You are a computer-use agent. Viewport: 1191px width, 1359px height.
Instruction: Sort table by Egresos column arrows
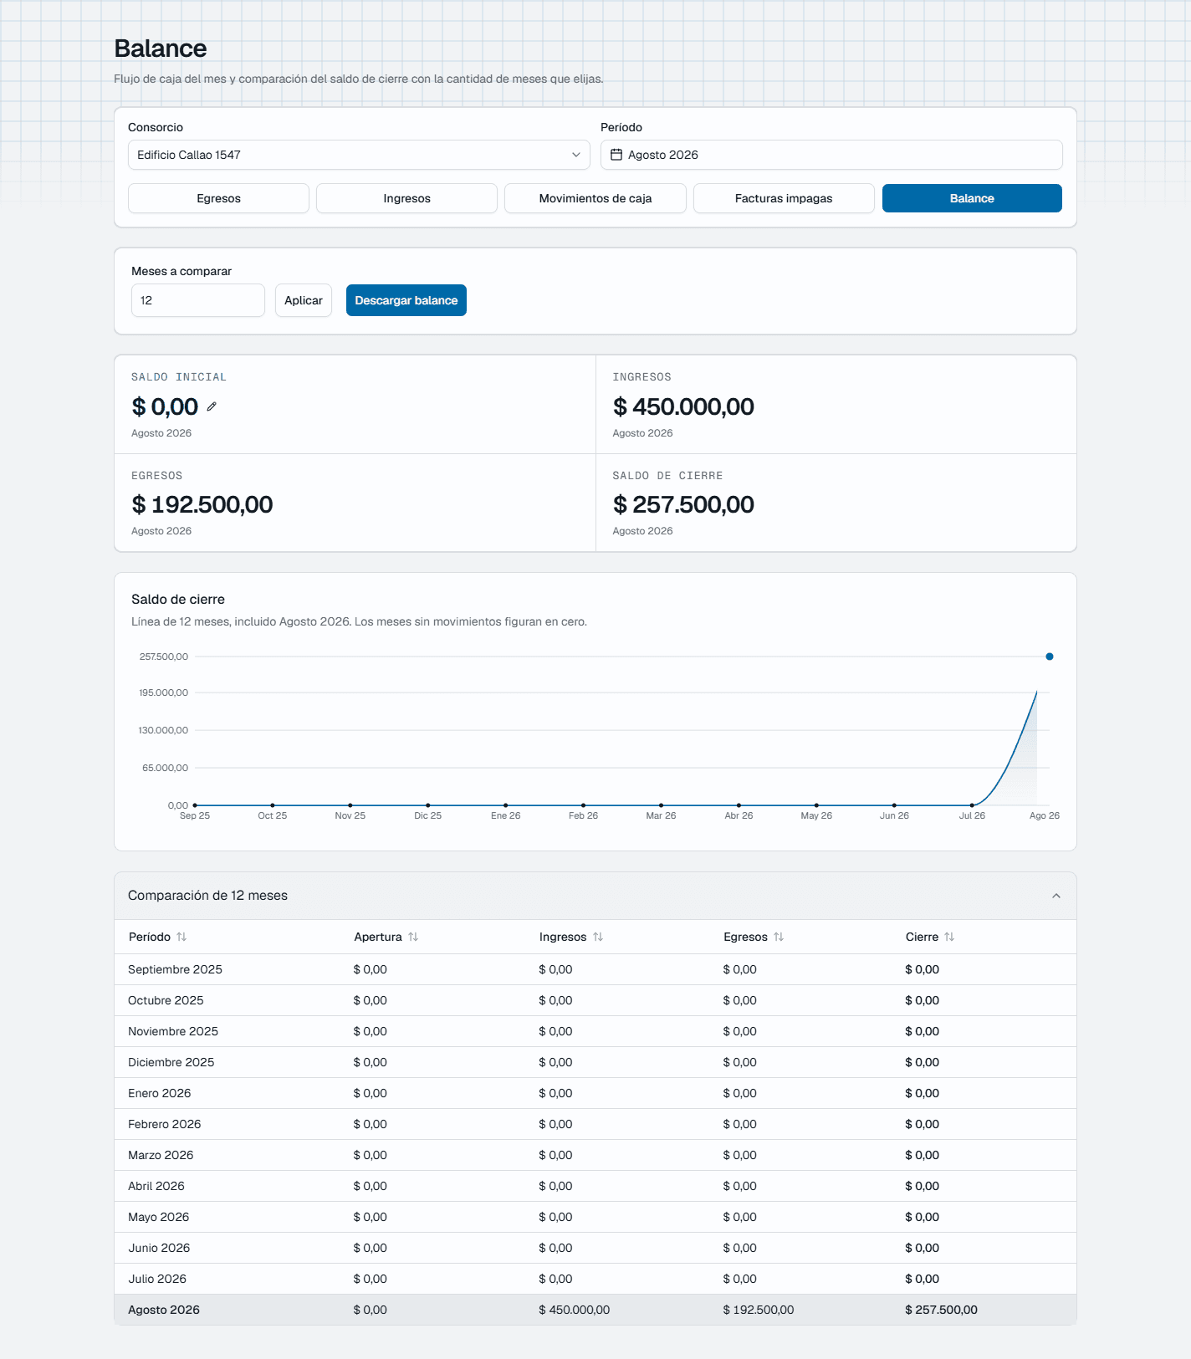coord(779,937)
